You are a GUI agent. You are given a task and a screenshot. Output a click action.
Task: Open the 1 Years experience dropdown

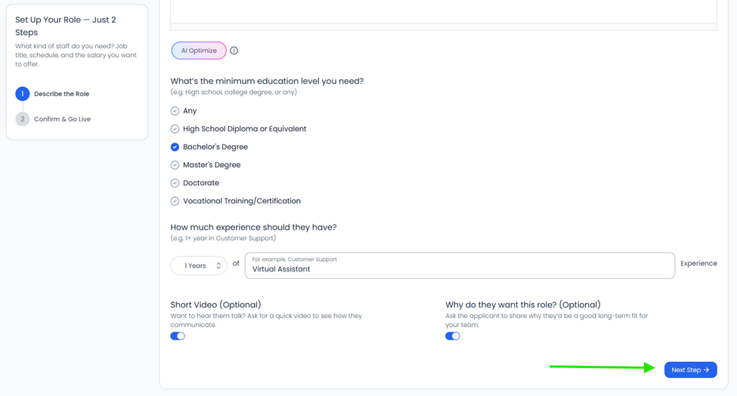tap(199, 266)
